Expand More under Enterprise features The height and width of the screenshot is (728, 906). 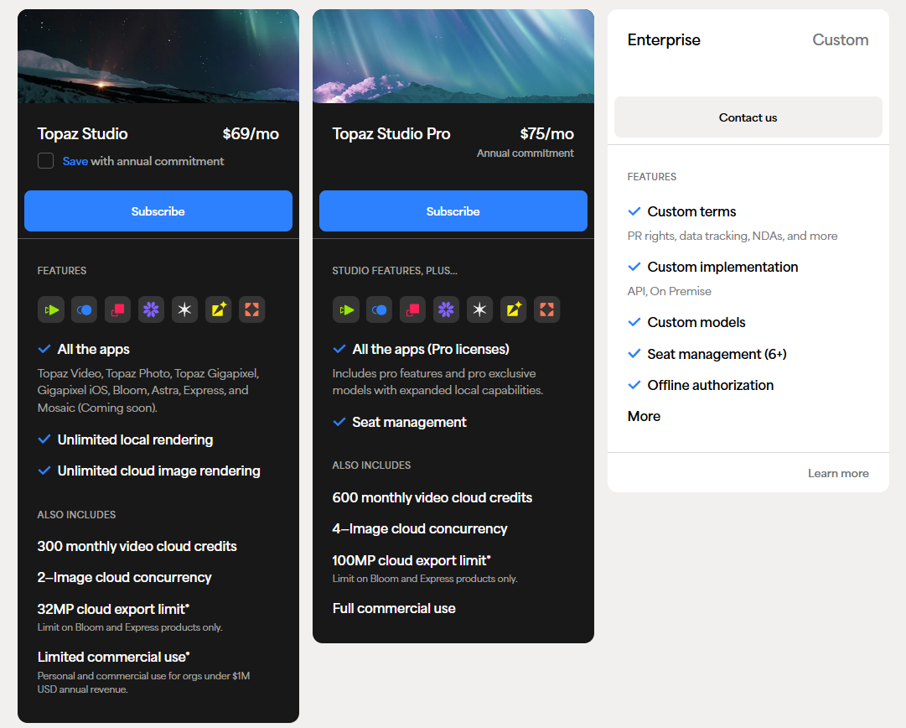coord(644,416)
